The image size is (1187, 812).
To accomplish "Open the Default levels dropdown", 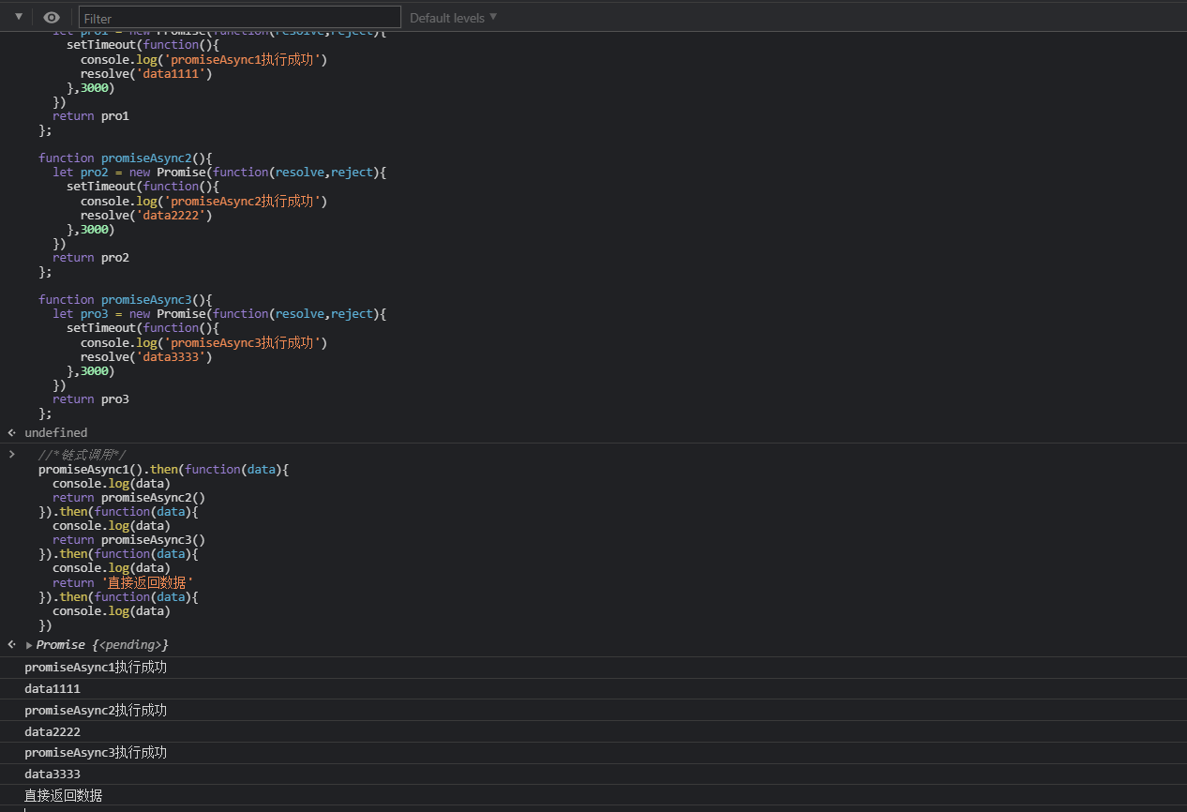I will [454, 18].
